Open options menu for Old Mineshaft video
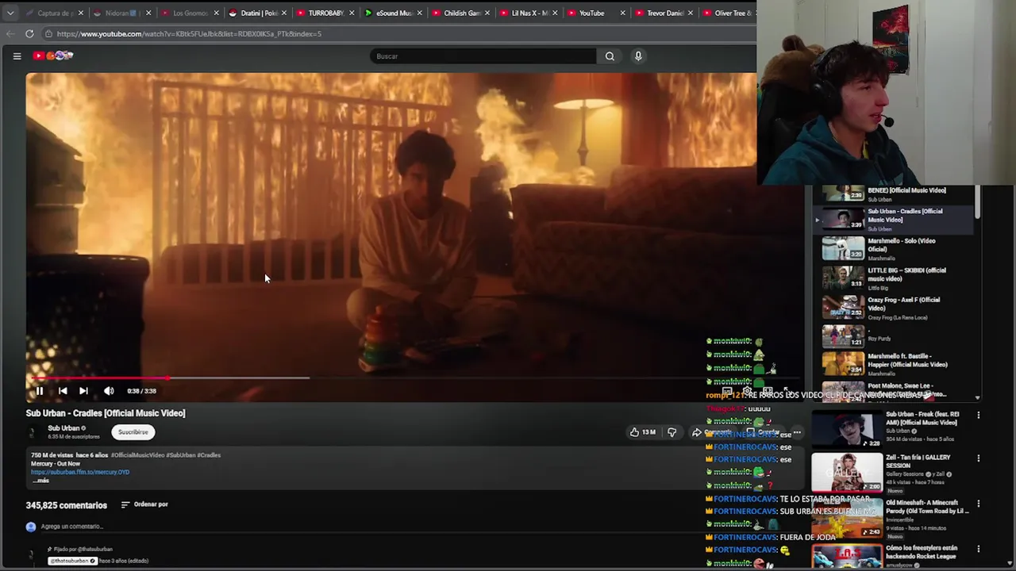The image size is (1016, 571). (978, 504)
